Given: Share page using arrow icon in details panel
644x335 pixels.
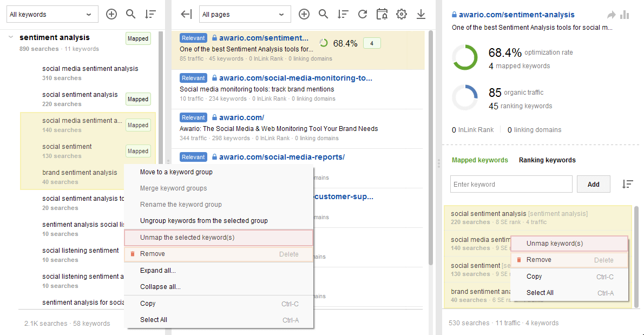Looking at the screenshot, I should (x=611, y=15).
